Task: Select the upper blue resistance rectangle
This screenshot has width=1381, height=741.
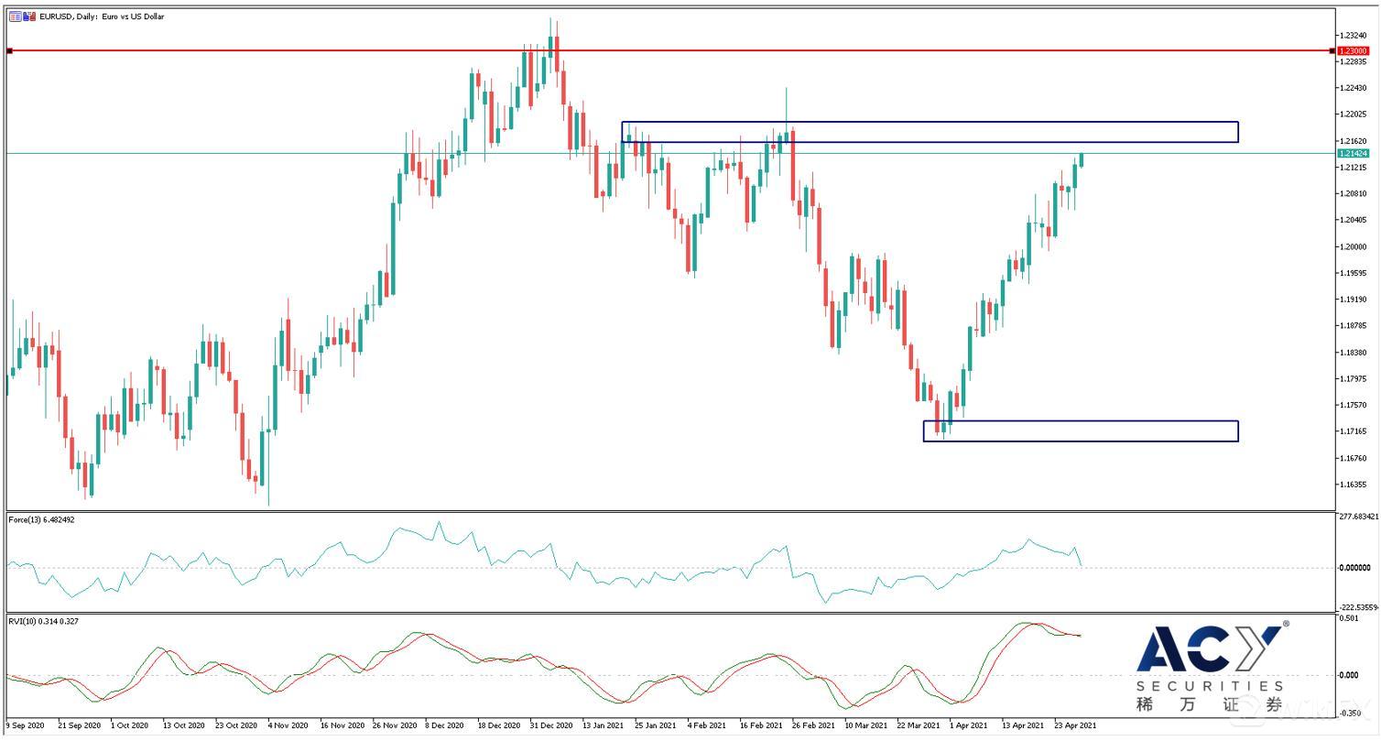Action: [930, 123]
